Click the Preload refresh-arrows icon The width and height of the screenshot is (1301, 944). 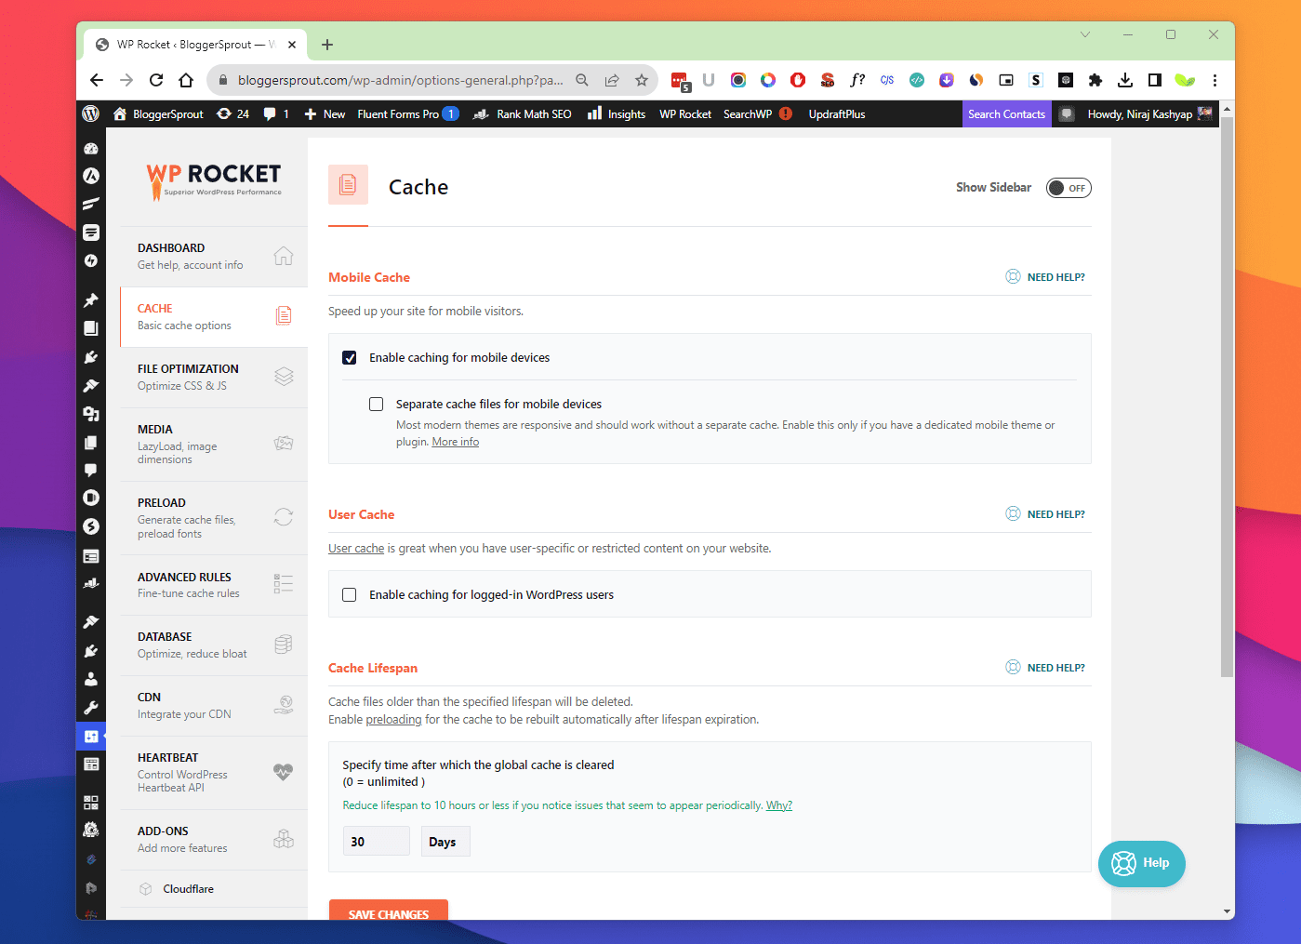[x=284, y=517]
